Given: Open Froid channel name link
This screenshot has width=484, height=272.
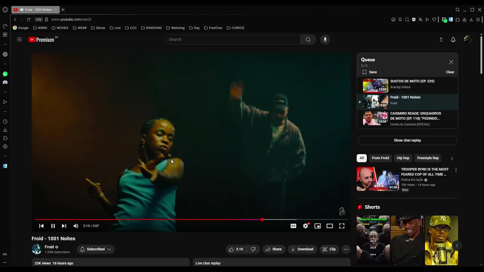Looking at the screenshot, I should [x=49, y=247].
